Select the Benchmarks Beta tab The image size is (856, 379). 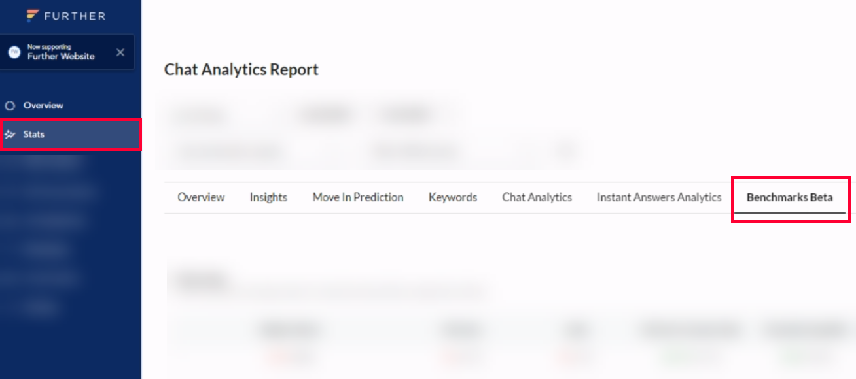click(790, 197)
